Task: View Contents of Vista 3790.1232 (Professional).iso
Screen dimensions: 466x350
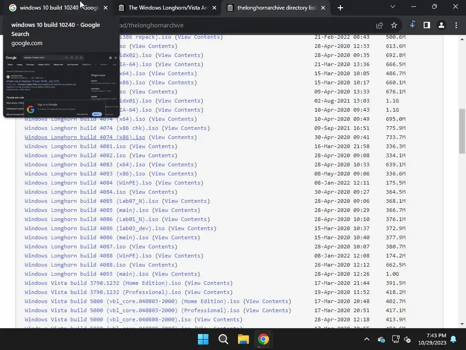Action: pyautogui.click(x=208, y=292)
